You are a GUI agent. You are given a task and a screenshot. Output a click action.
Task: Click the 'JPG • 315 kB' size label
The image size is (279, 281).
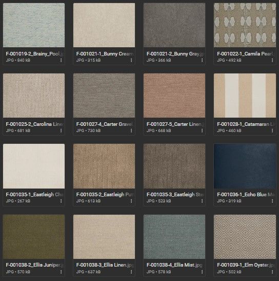point(88,60)
